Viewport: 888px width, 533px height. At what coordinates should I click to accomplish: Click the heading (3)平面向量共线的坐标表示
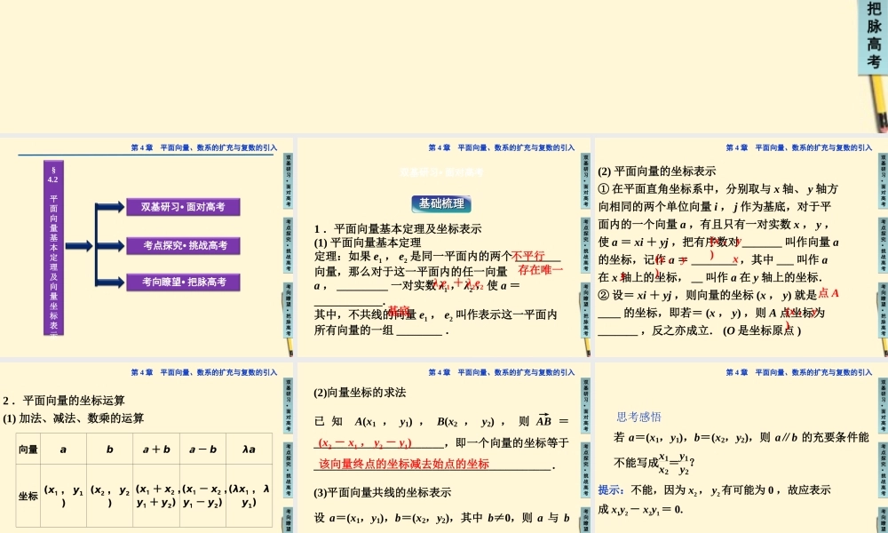pyautogui.click(x=382, y=492)
